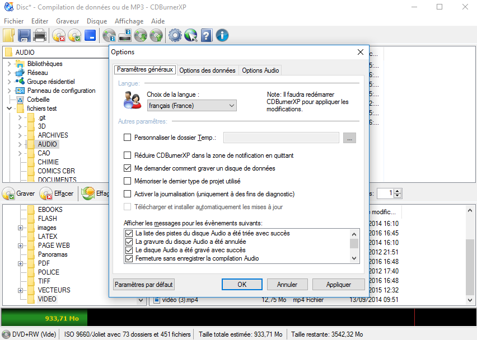The height and width of the screenshot is (340, 477).
Task: Uncheck Fermeture sans enregistrer la compilation Audio
Action: tap(129, 258)
